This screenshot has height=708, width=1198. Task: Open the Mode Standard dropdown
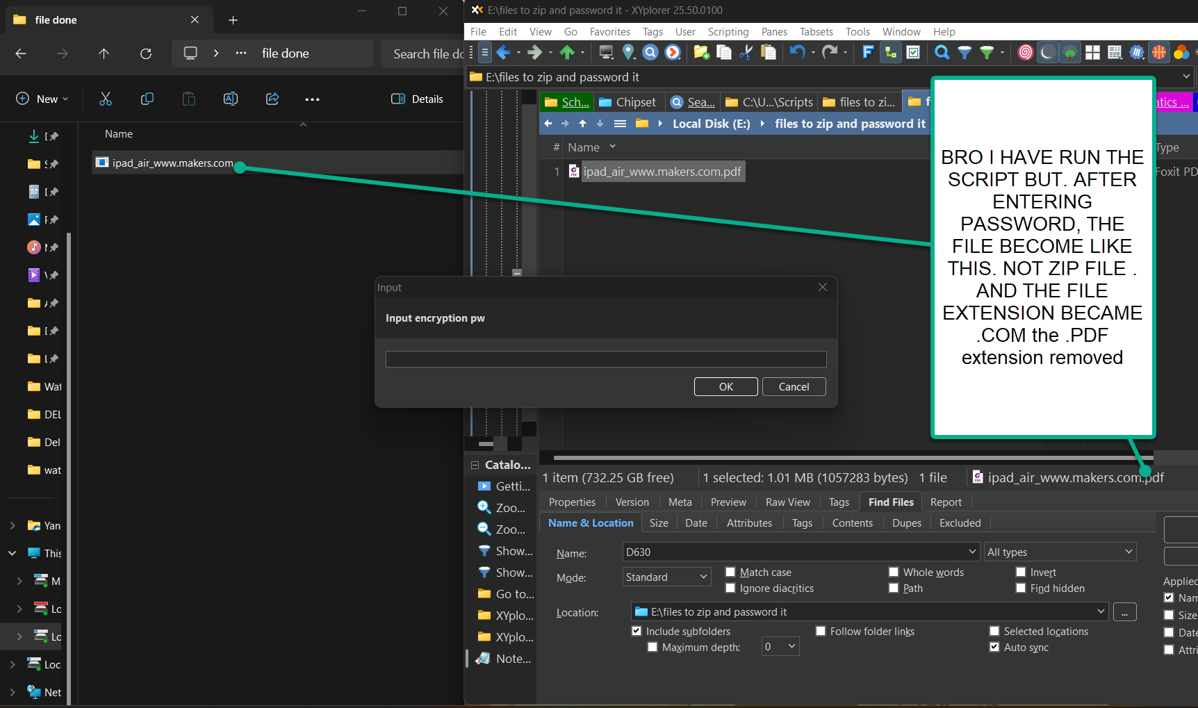(x=666, y=577)
